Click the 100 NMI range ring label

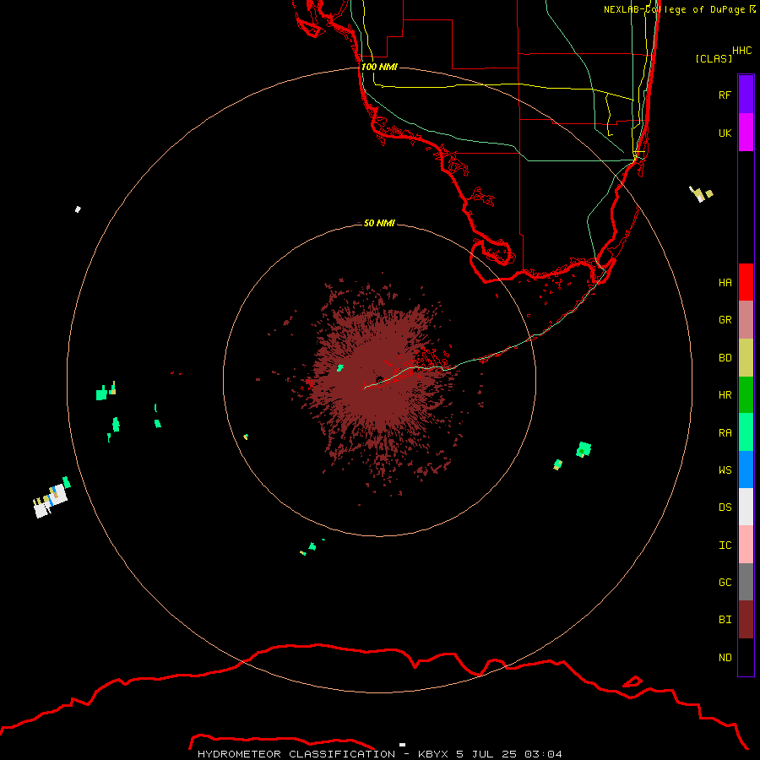pyautogui.click(x=379, y=67)
